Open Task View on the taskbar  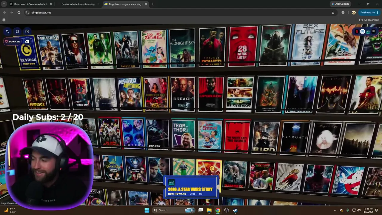coord(201,210)
